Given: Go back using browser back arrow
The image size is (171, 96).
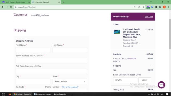Looking at the screenshot, I should click(3, 7).
